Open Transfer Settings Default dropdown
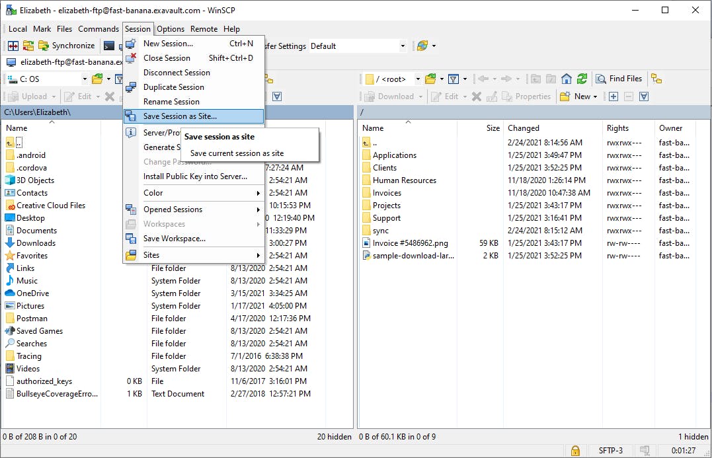 [403, 46]
